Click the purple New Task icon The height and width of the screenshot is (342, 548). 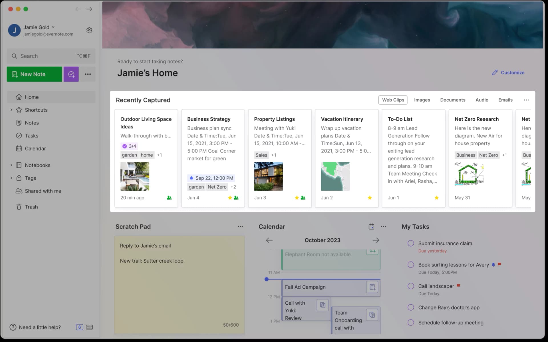[x=71, y=74]
